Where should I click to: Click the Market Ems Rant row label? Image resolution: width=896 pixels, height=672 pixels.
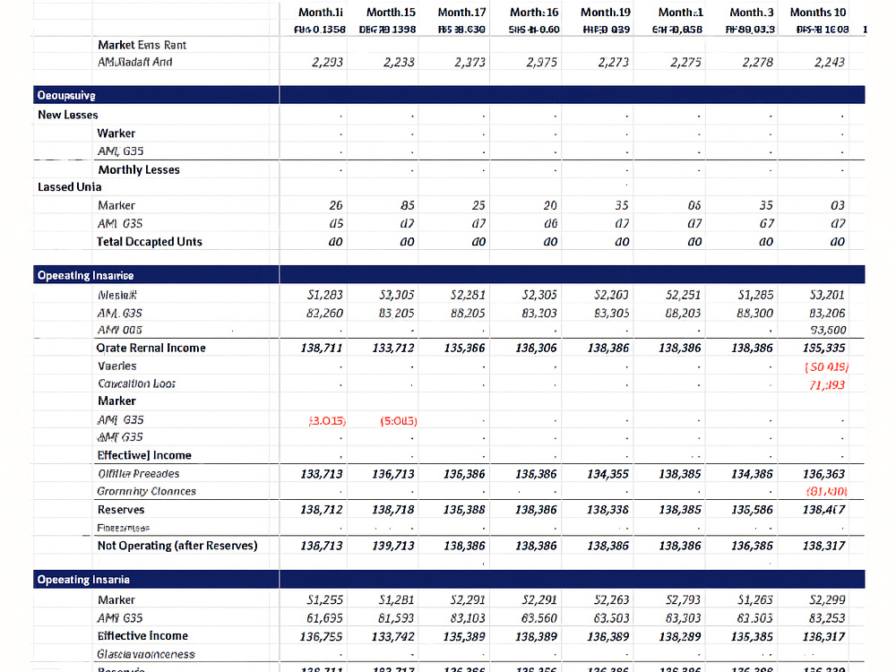(142, 45)
